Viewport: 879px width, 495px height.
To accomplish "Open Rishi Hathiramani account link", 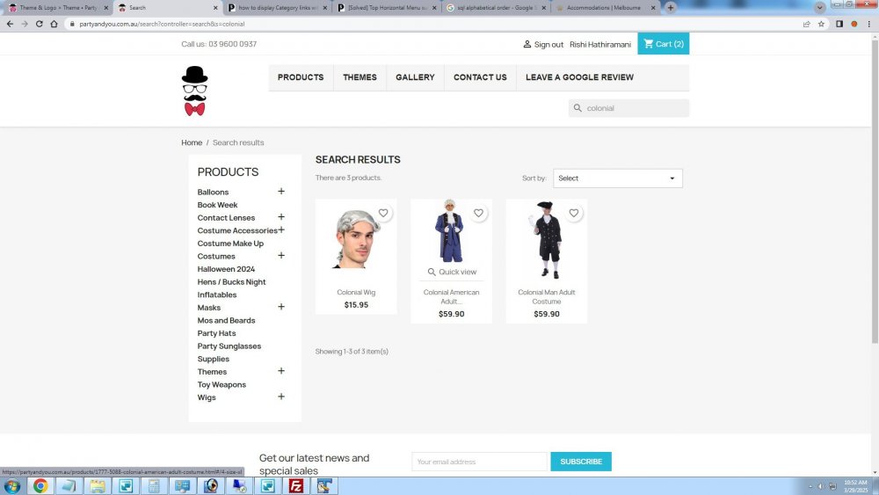I will pyautogui.click(x=599, y=44).
